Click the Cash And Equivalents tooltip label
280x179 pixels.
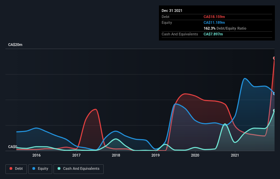tap(180, 34)
